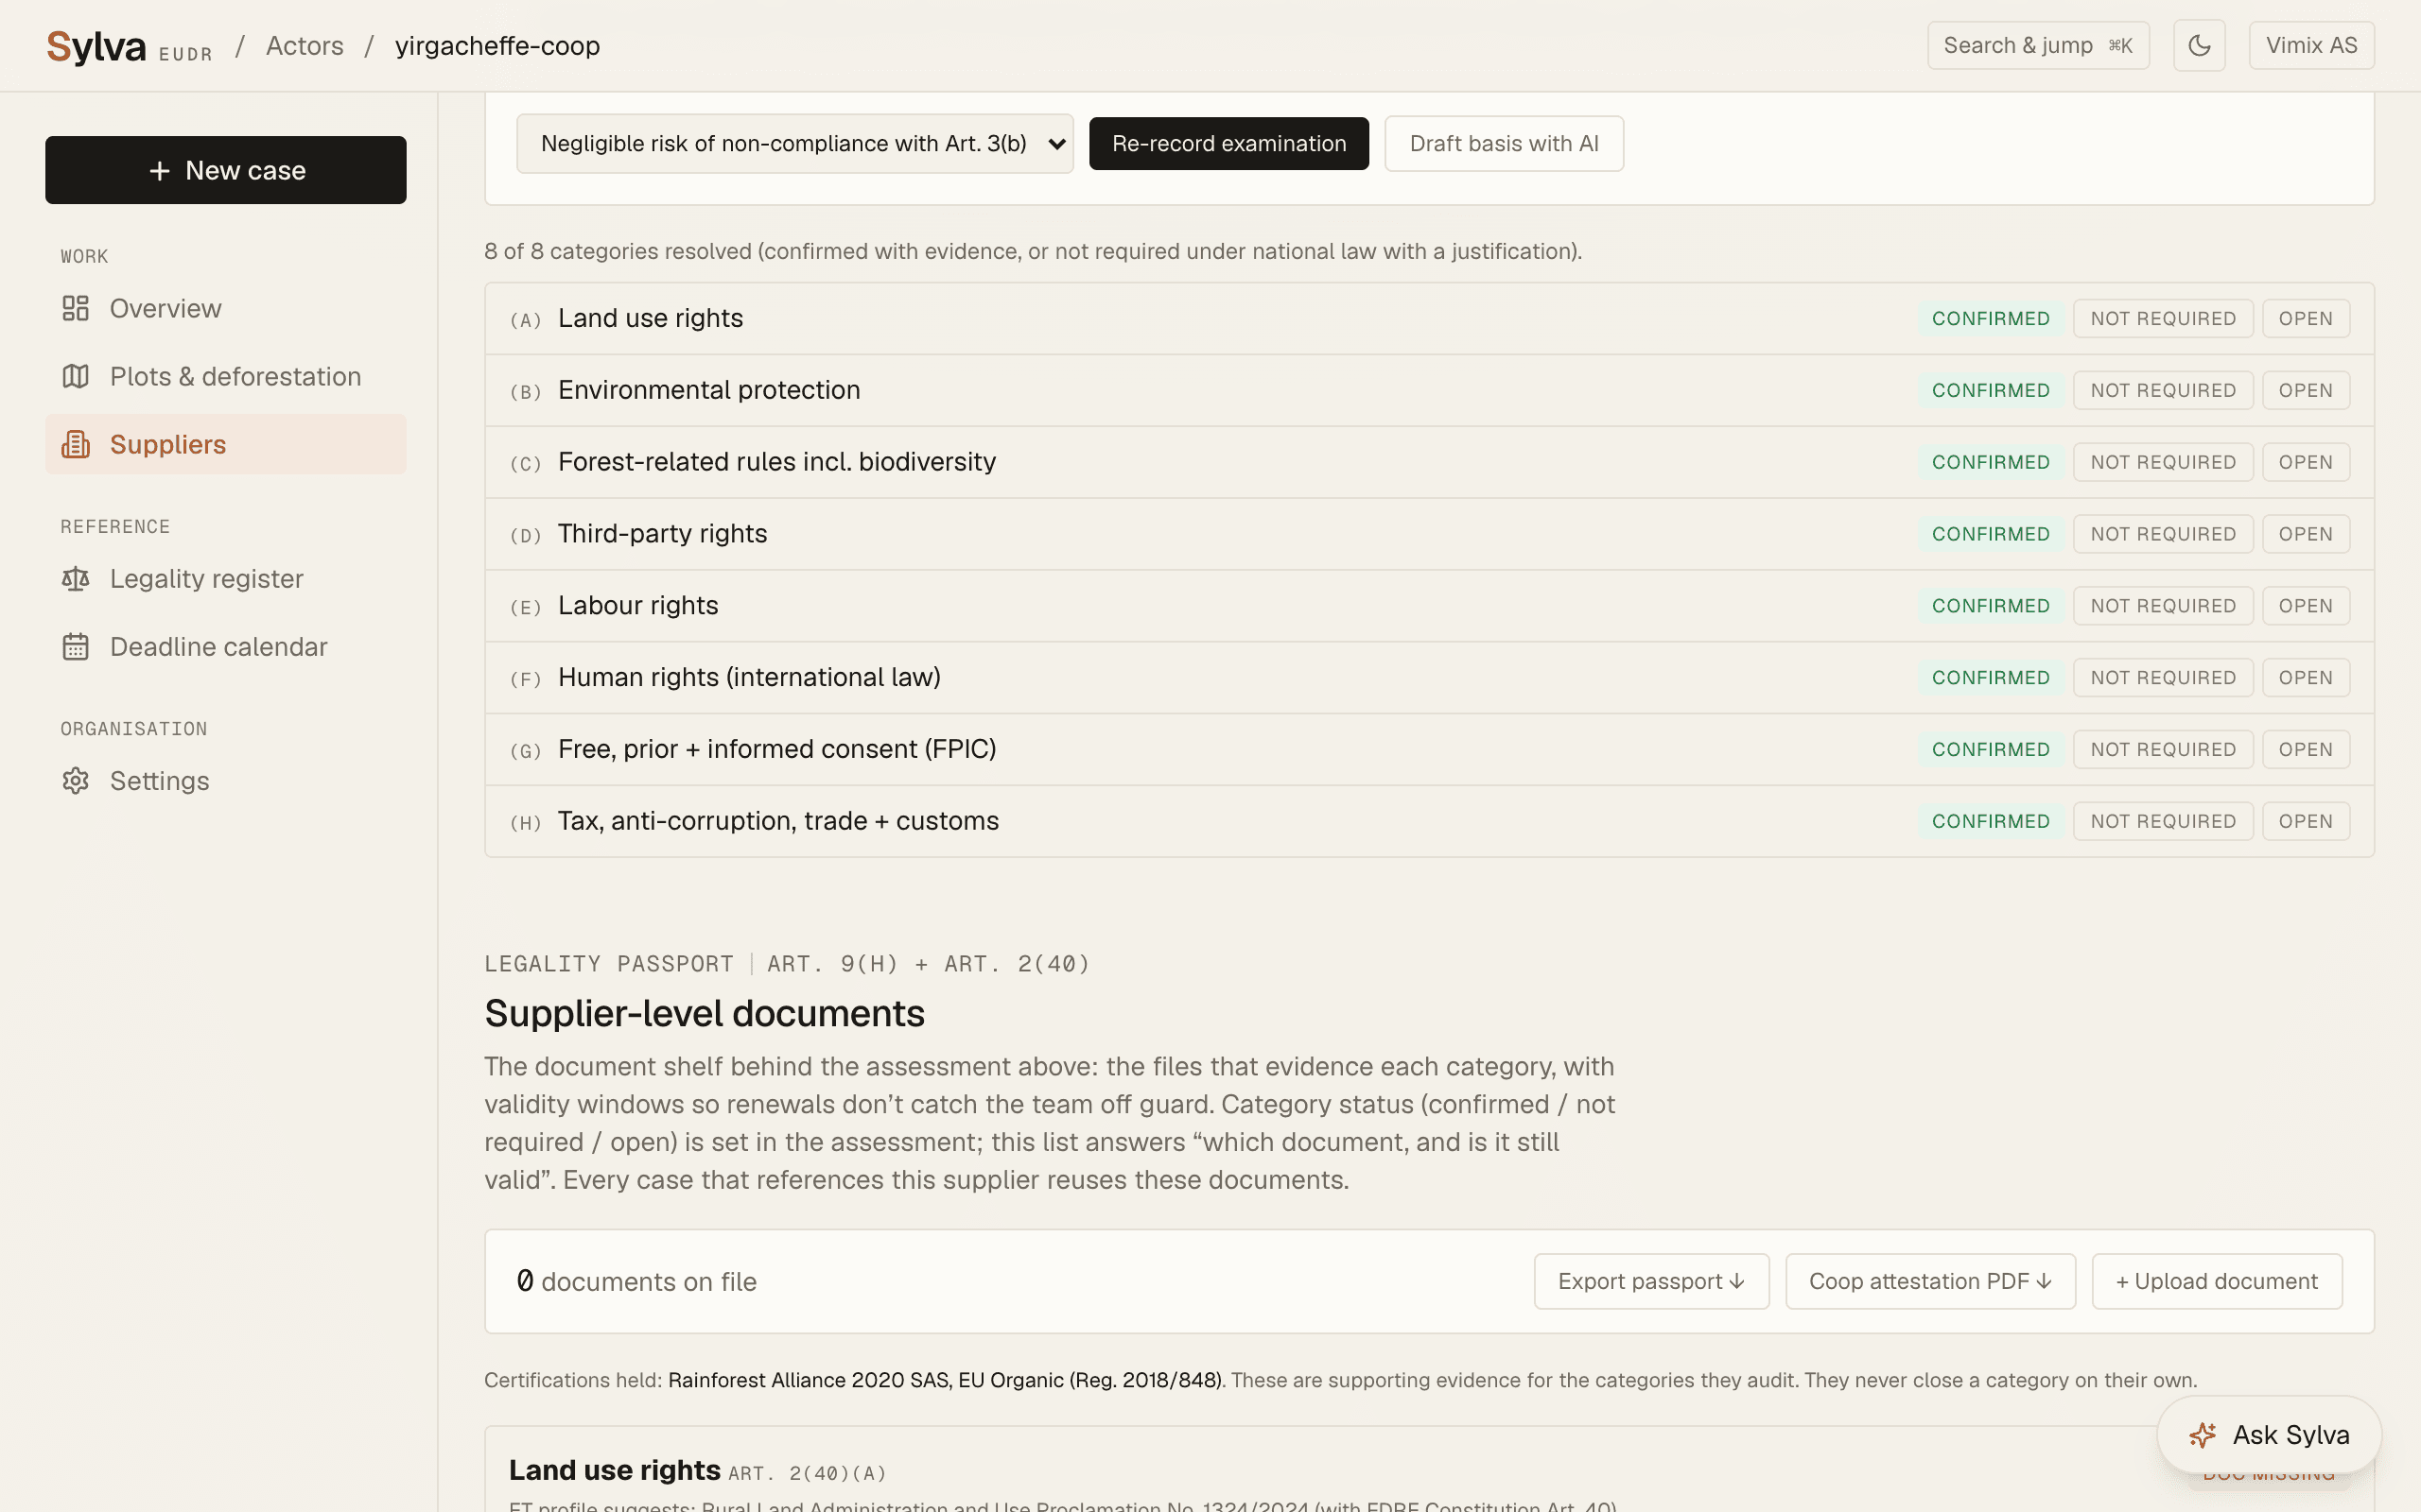This screenshot has width=2421, height=1512.
Task: Click the Ask Sylva sparkle icon
Action: click(2202, 1435)
